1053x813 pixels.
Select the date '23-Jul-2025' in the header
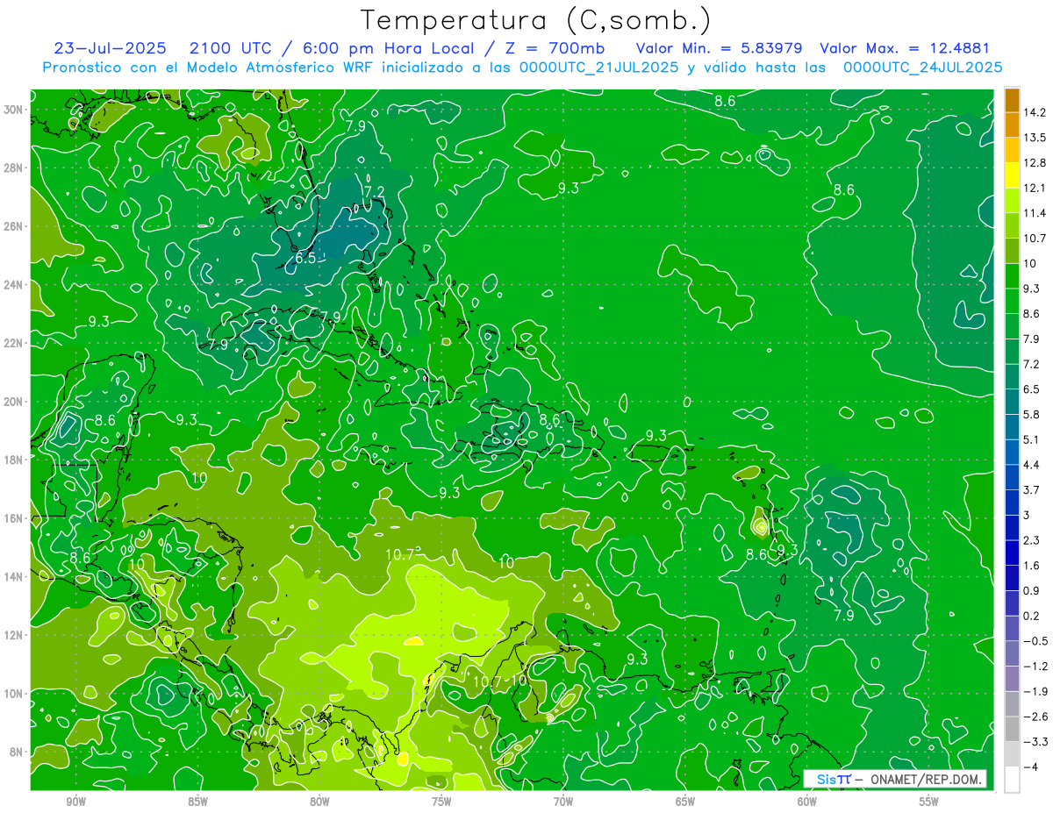111,47
